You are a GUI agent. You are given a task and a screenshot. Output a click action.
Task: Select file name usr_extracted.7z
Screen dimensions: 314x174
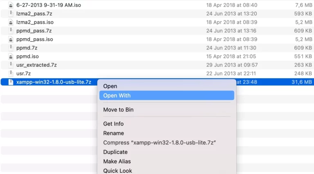coord(36,65)
